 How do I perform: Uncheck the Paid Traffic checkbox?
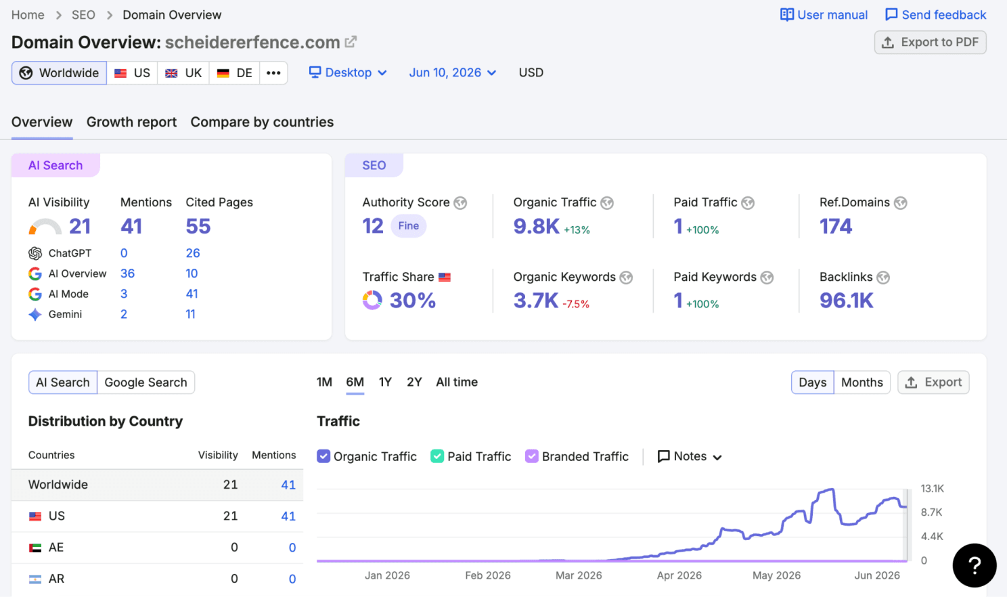coord(437,456)
